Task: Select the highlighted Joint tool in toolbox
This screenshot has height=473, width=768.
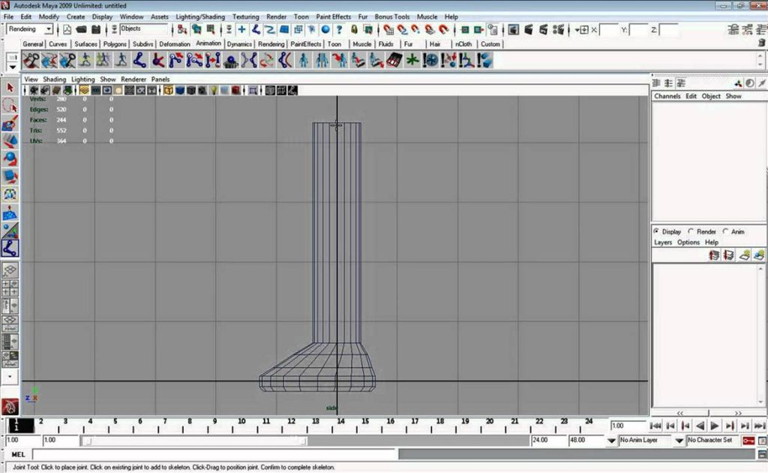Action: tap(10, 248)
